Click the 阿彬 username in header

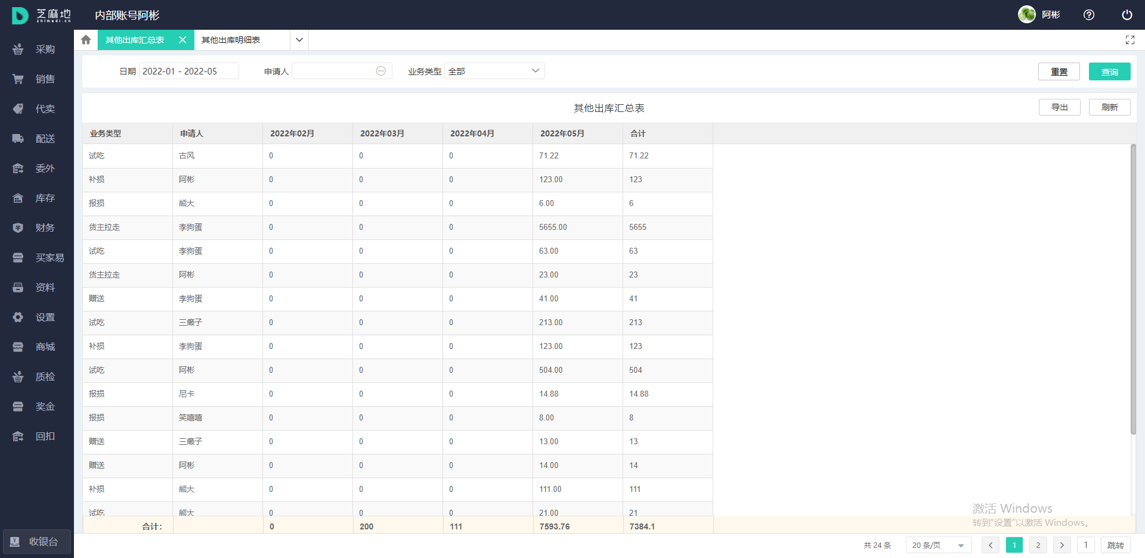[x=1051, y=15]
